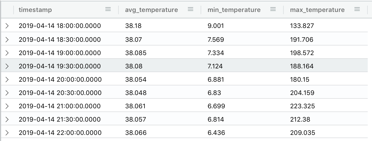Expand the 18:30:00 row

coord(7,40)
